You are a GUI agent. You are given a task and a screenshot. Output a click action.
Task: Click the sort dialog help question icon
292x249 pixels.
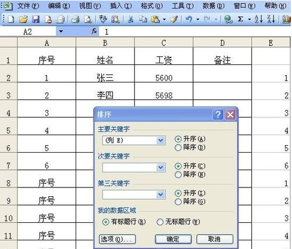pos(218,115)
